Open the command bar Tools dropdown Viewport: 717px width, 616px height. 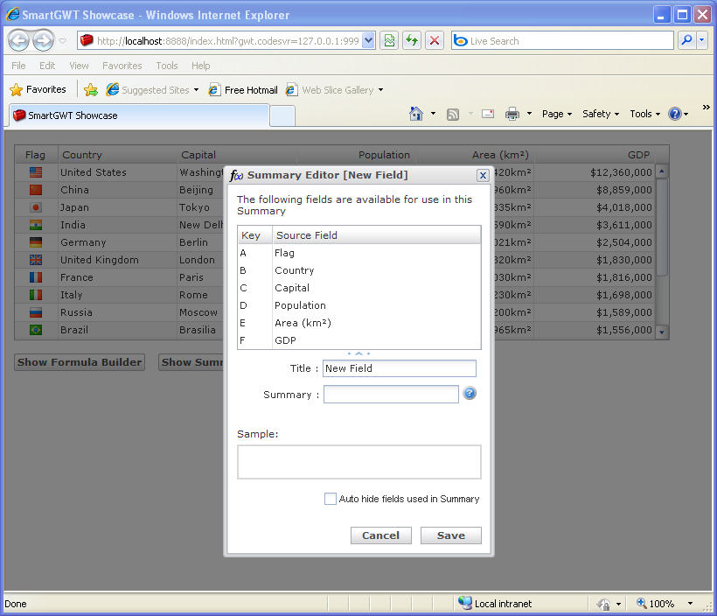[644, 114]
